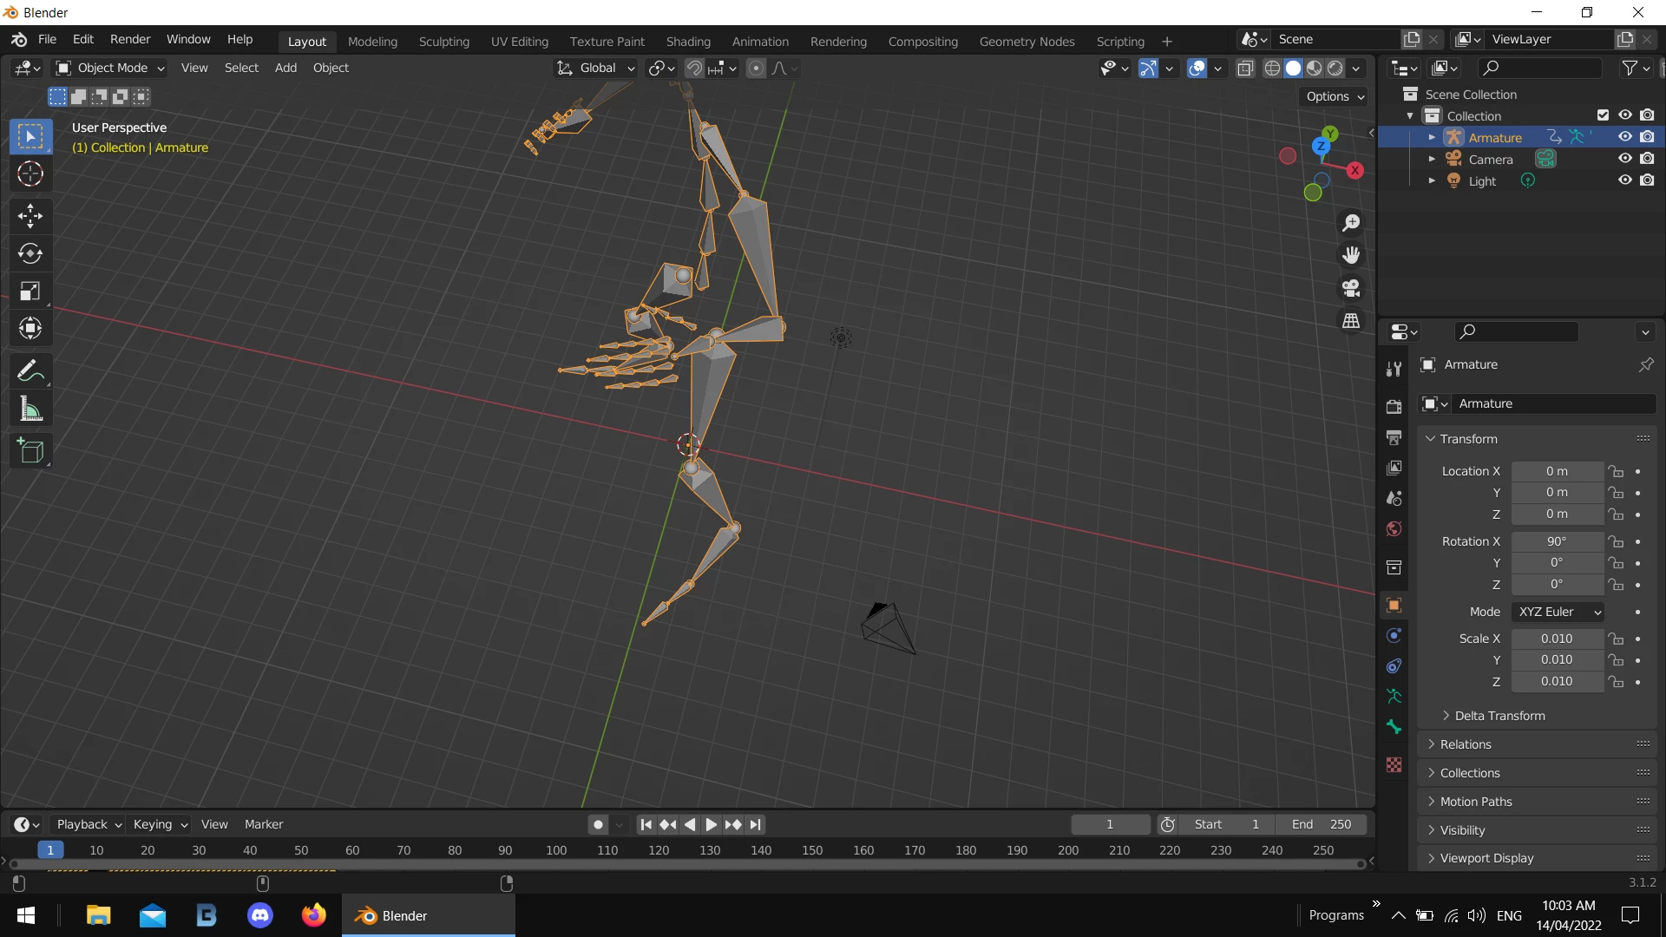Click the Options button in viewport

click(x=1335, y=96)
